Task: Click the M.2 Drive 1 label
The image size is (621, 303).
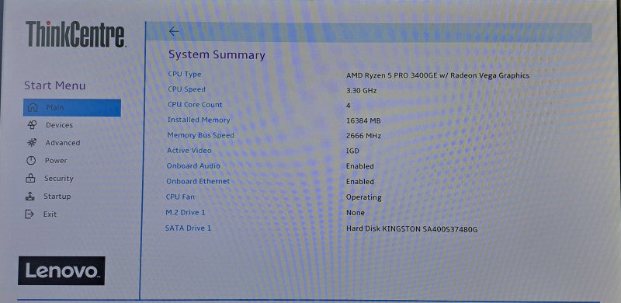Action: tap(186, 213)
